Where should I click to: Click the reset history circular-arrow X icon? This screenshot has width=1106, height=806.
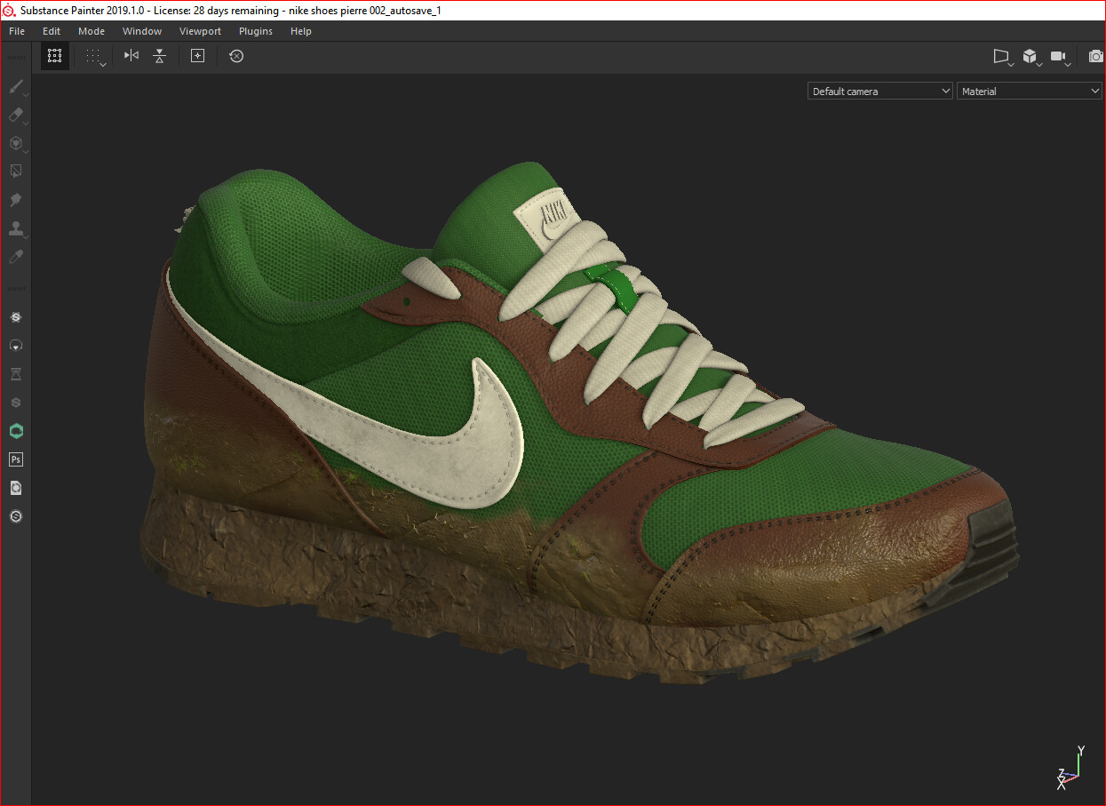(236, 56)
